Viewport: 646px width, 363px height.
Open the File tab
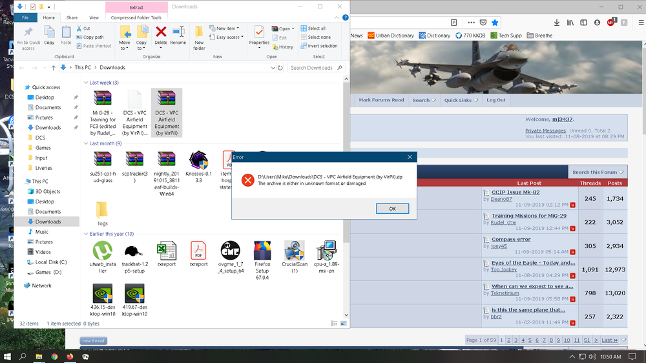pos(25,17)
